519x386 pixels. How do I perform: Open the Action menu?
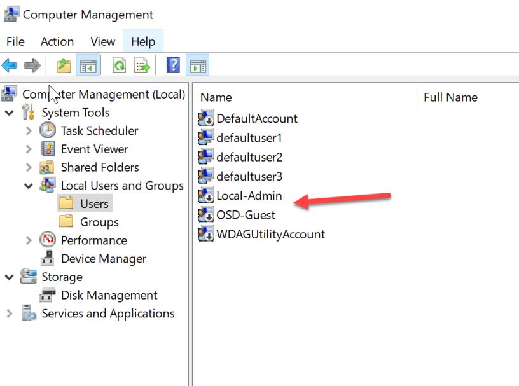[x=57, y=41]
